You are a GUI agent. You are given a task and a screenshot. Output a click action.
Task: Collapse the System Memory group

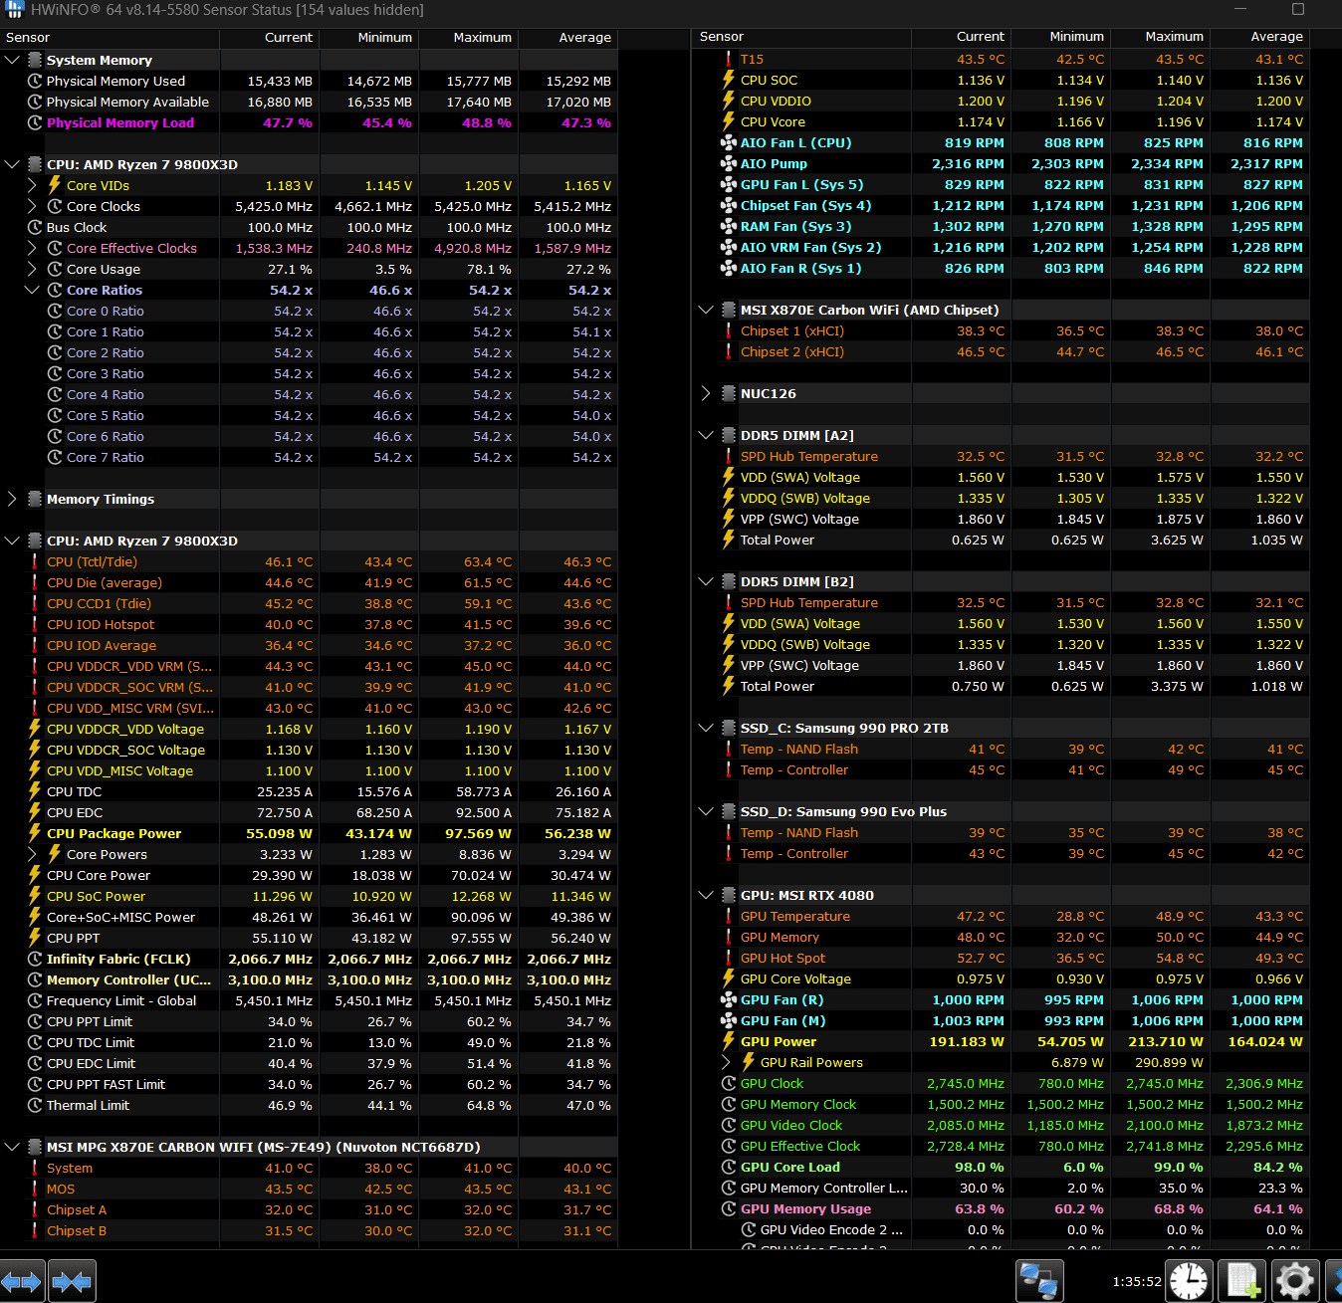click(12, 60)
